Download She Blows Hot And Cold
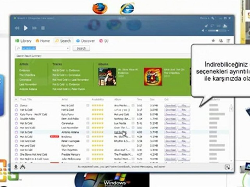The height and width of the screenshot is (187, 250). [x=171, y=154]
